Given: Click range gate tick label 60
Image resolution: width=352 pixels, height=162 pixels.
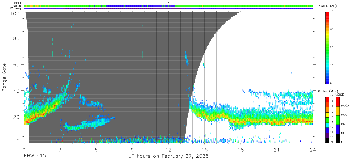Looking at the screenshot, I should [x=16, y=65].
